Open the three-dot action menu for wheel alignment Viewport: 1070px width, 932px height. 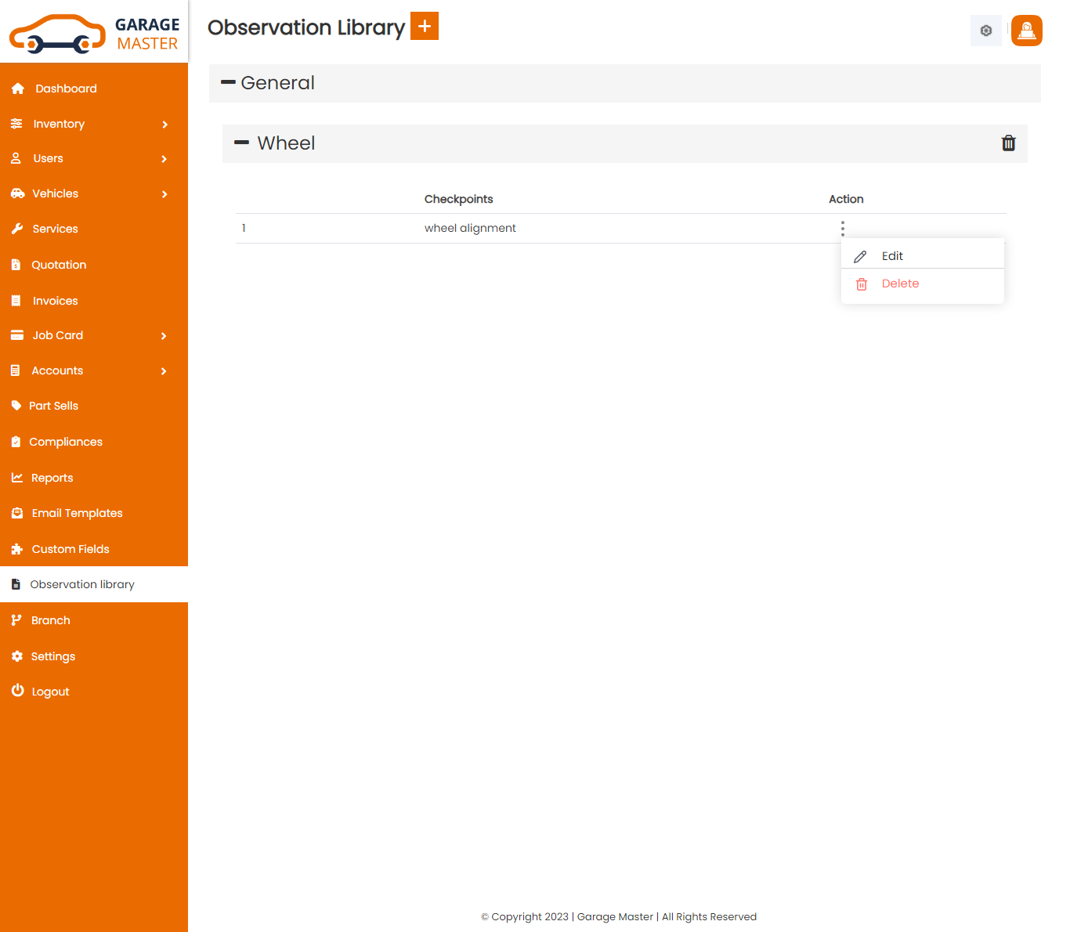point(842,228)
